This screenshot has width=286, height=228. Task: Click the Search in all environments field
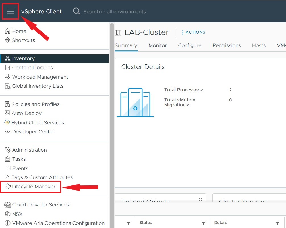115,12
